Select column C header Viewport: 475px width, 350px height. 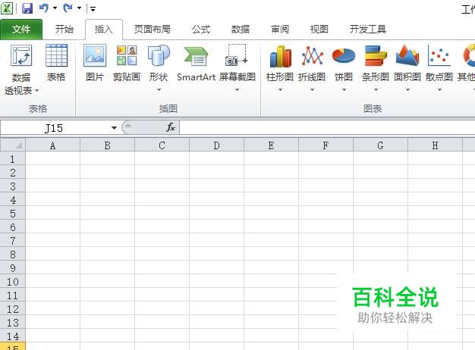pos(162,145)
